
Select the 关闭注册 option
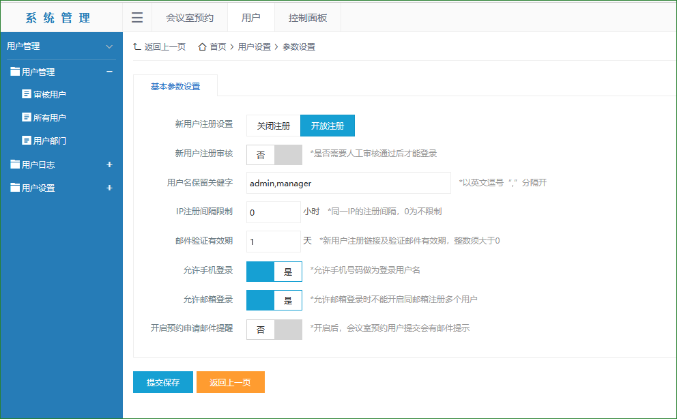tap(273, 126)
